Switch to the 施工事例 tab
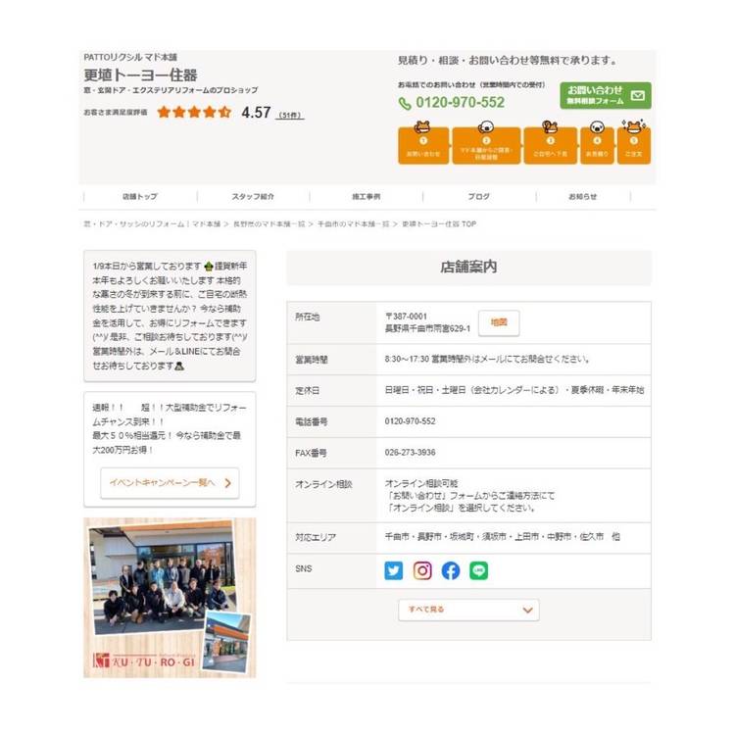The width and height of the screenshot is (735, 735). (x=367, y=196)
